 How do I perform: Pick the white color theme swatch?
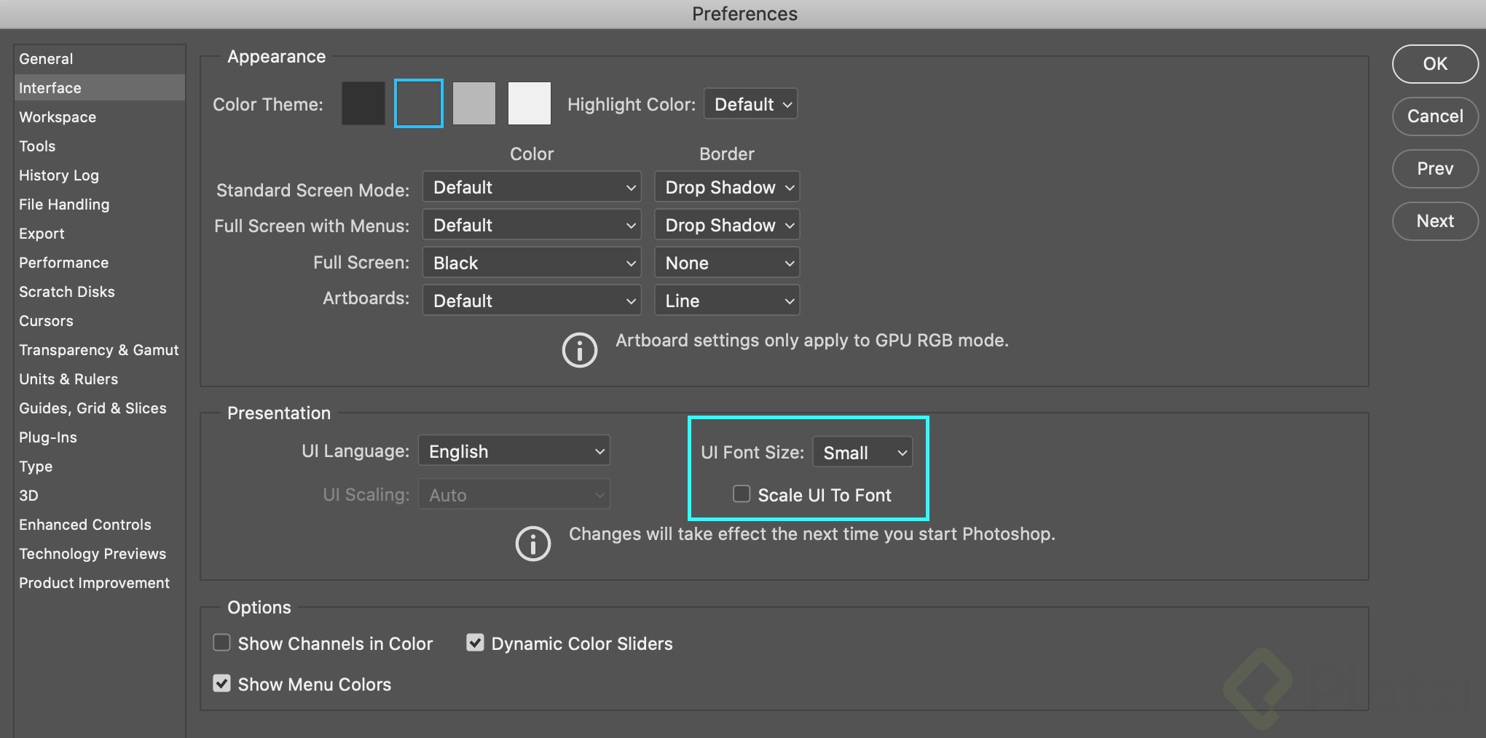[530, 103]
